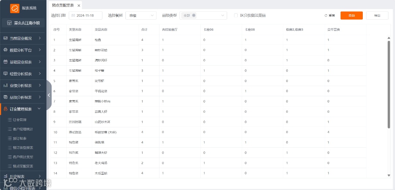
Task: Collapse the sidebar with the left-arrow handle
Action: pyautogui.click(x=49, y=95)
